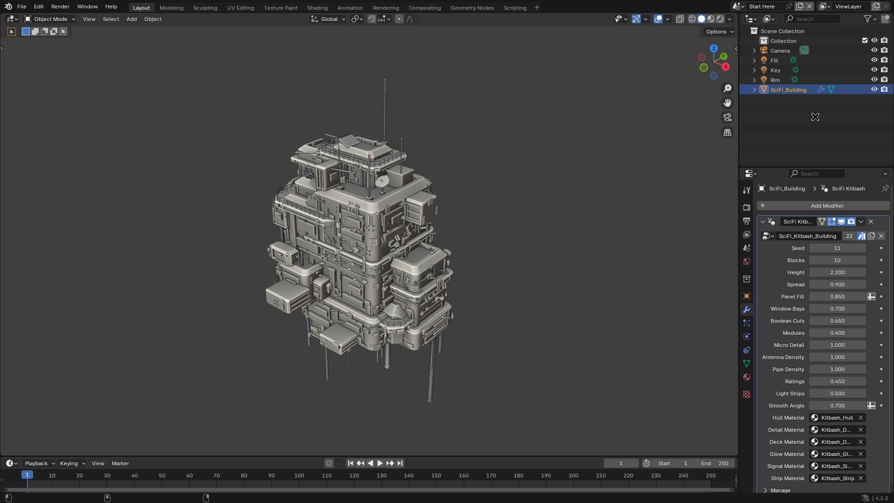Screen dimensions: 894x503
Task: Open the Modifiers wrench tab icon
Action: point(746,310)
